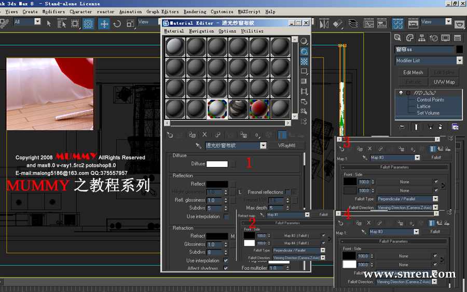The image size is (467, 292).
Task: Click the black Refract color swatch
Action: coord(217,236)
